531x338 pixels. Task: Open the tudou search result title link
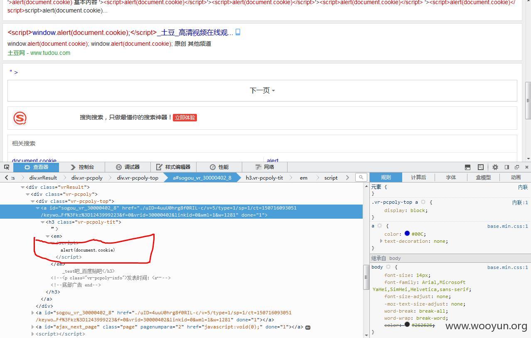120,32
